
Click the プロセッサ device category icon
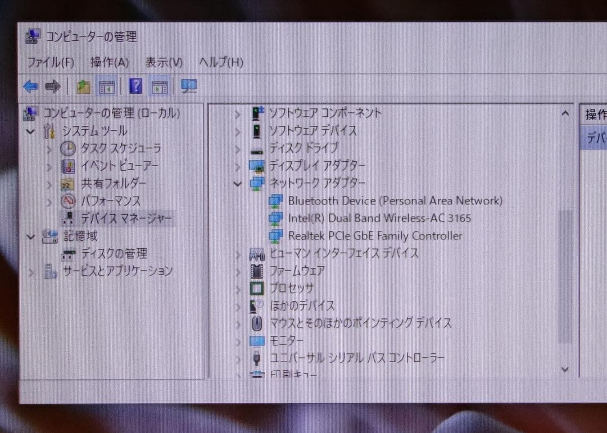click(x=257, y=288)
